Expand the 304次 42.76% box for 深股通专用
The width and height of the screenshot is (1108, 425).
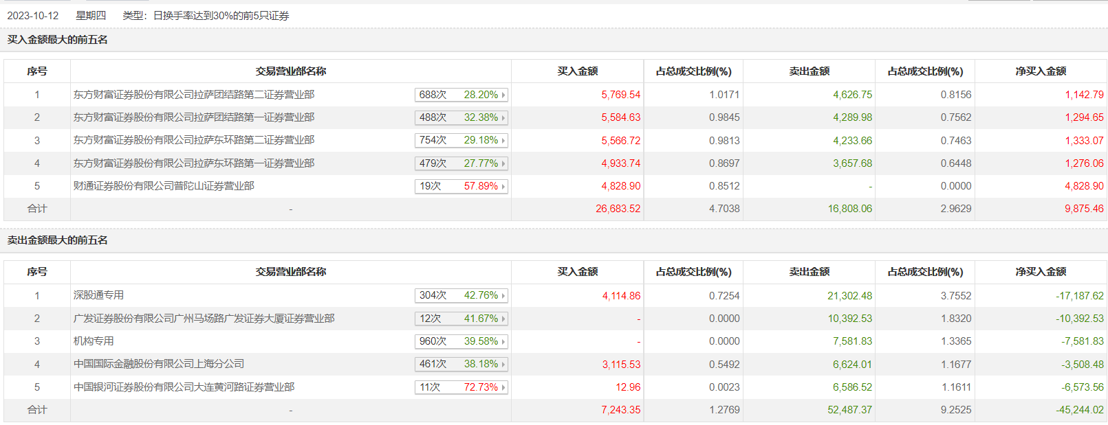click(x=461, y=295)
